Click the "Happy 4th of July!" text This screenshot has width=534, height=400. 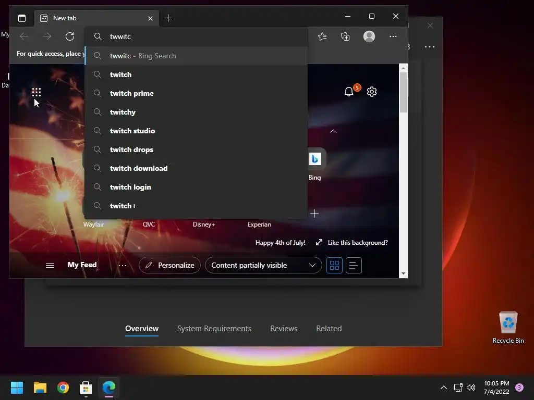tap(280, 243)
